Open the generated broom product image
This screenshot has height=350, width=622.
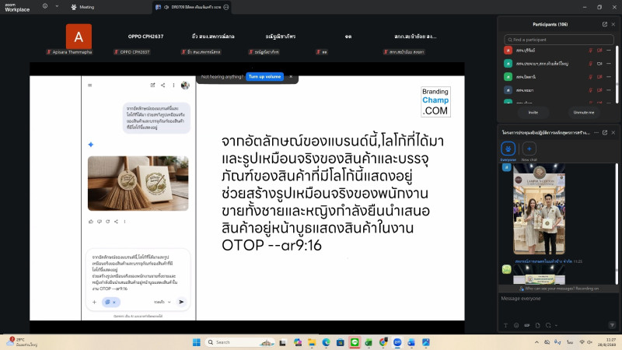pyautogui.click(x=138, y=184)
